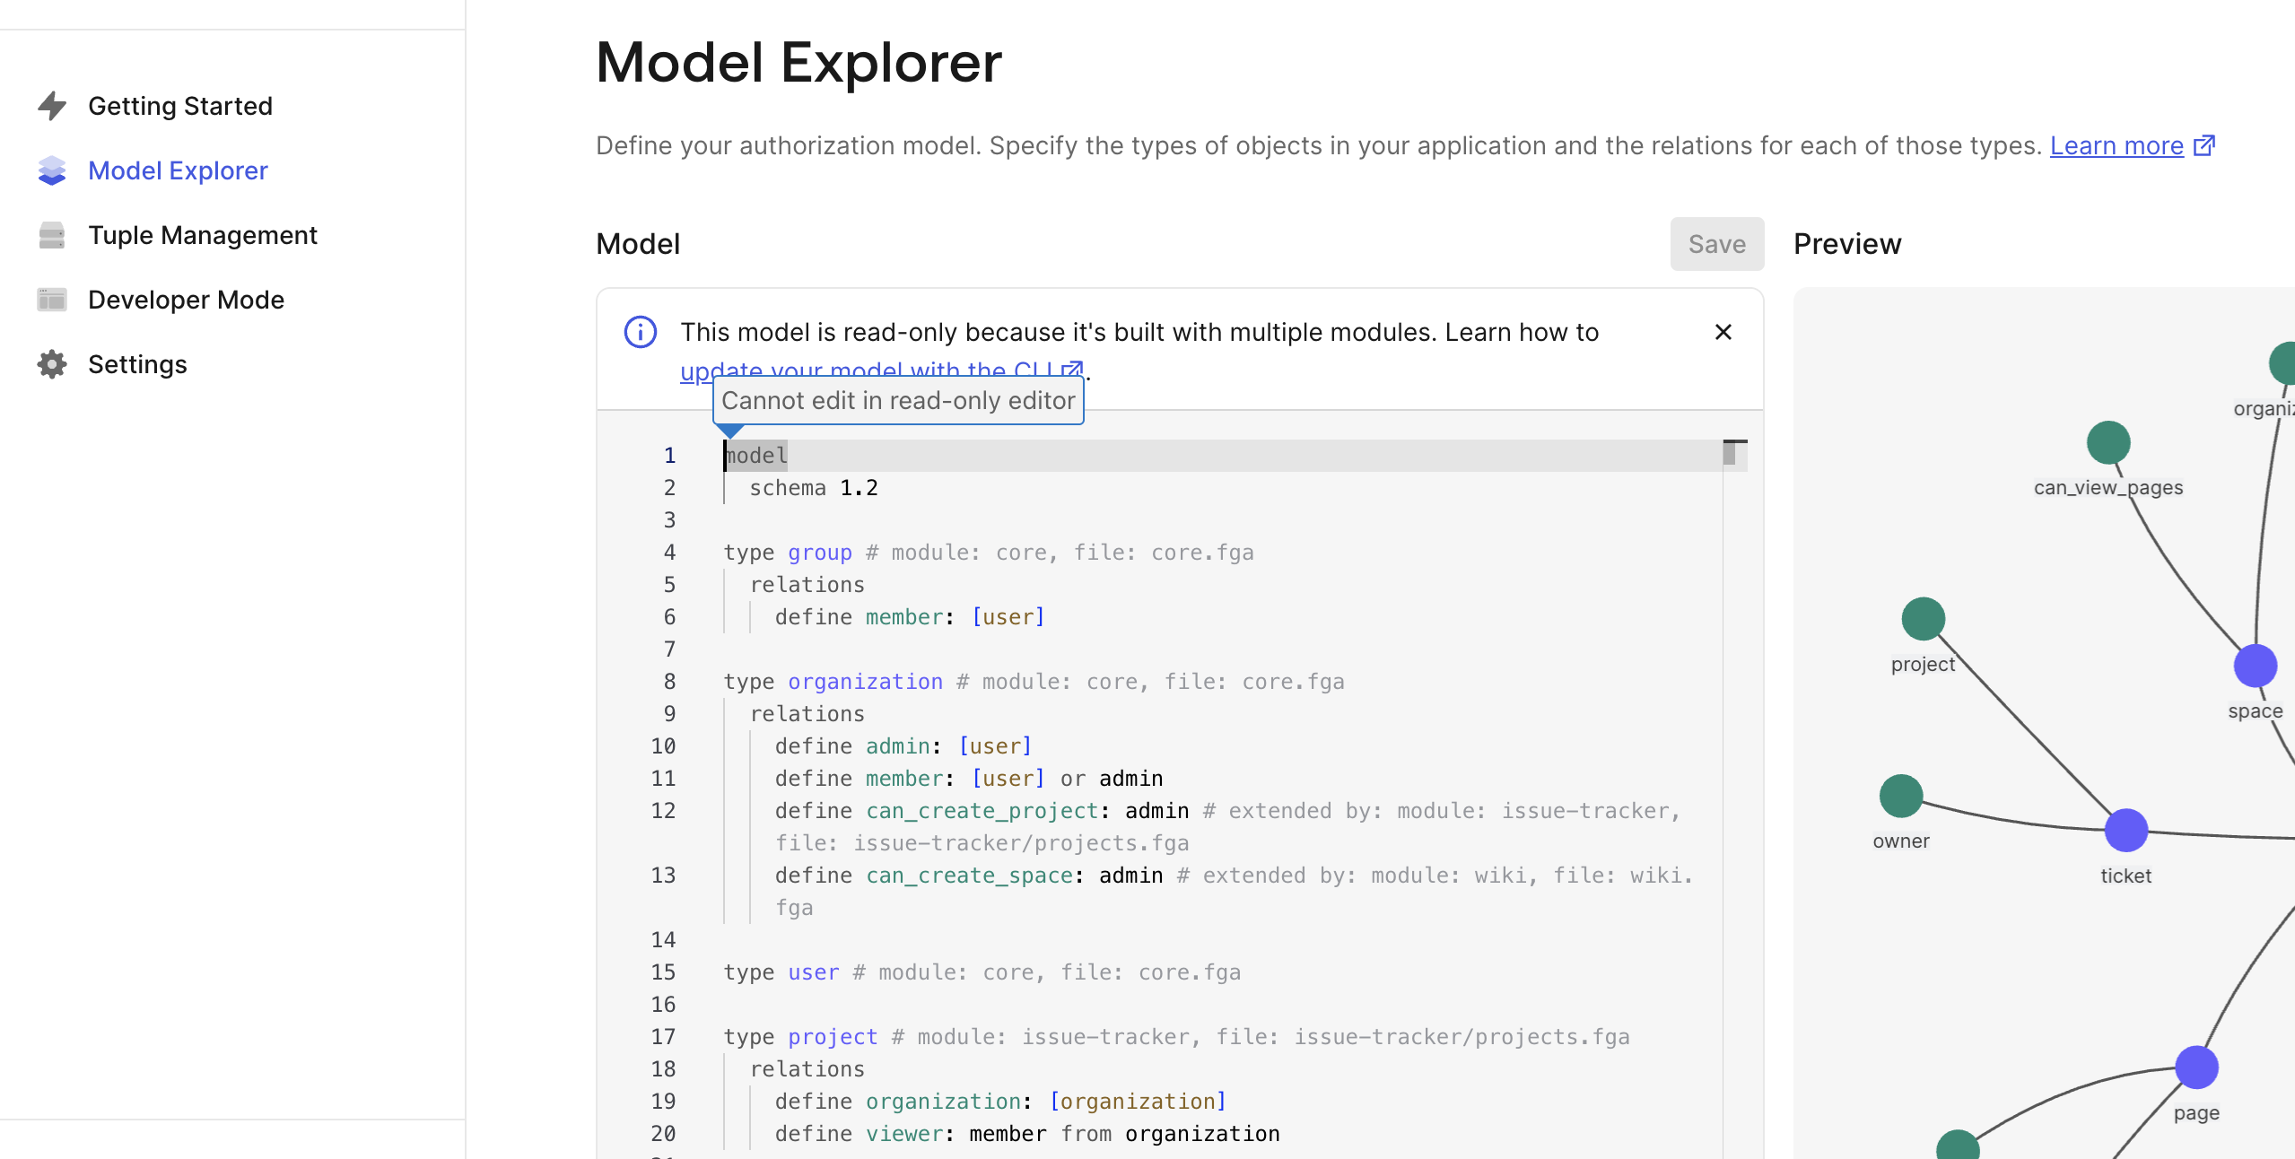The height and width of the screenshot is (1159, 2295).
Task: Select the can_view_pages node in the Preview graph
Action: (2108, 442)
